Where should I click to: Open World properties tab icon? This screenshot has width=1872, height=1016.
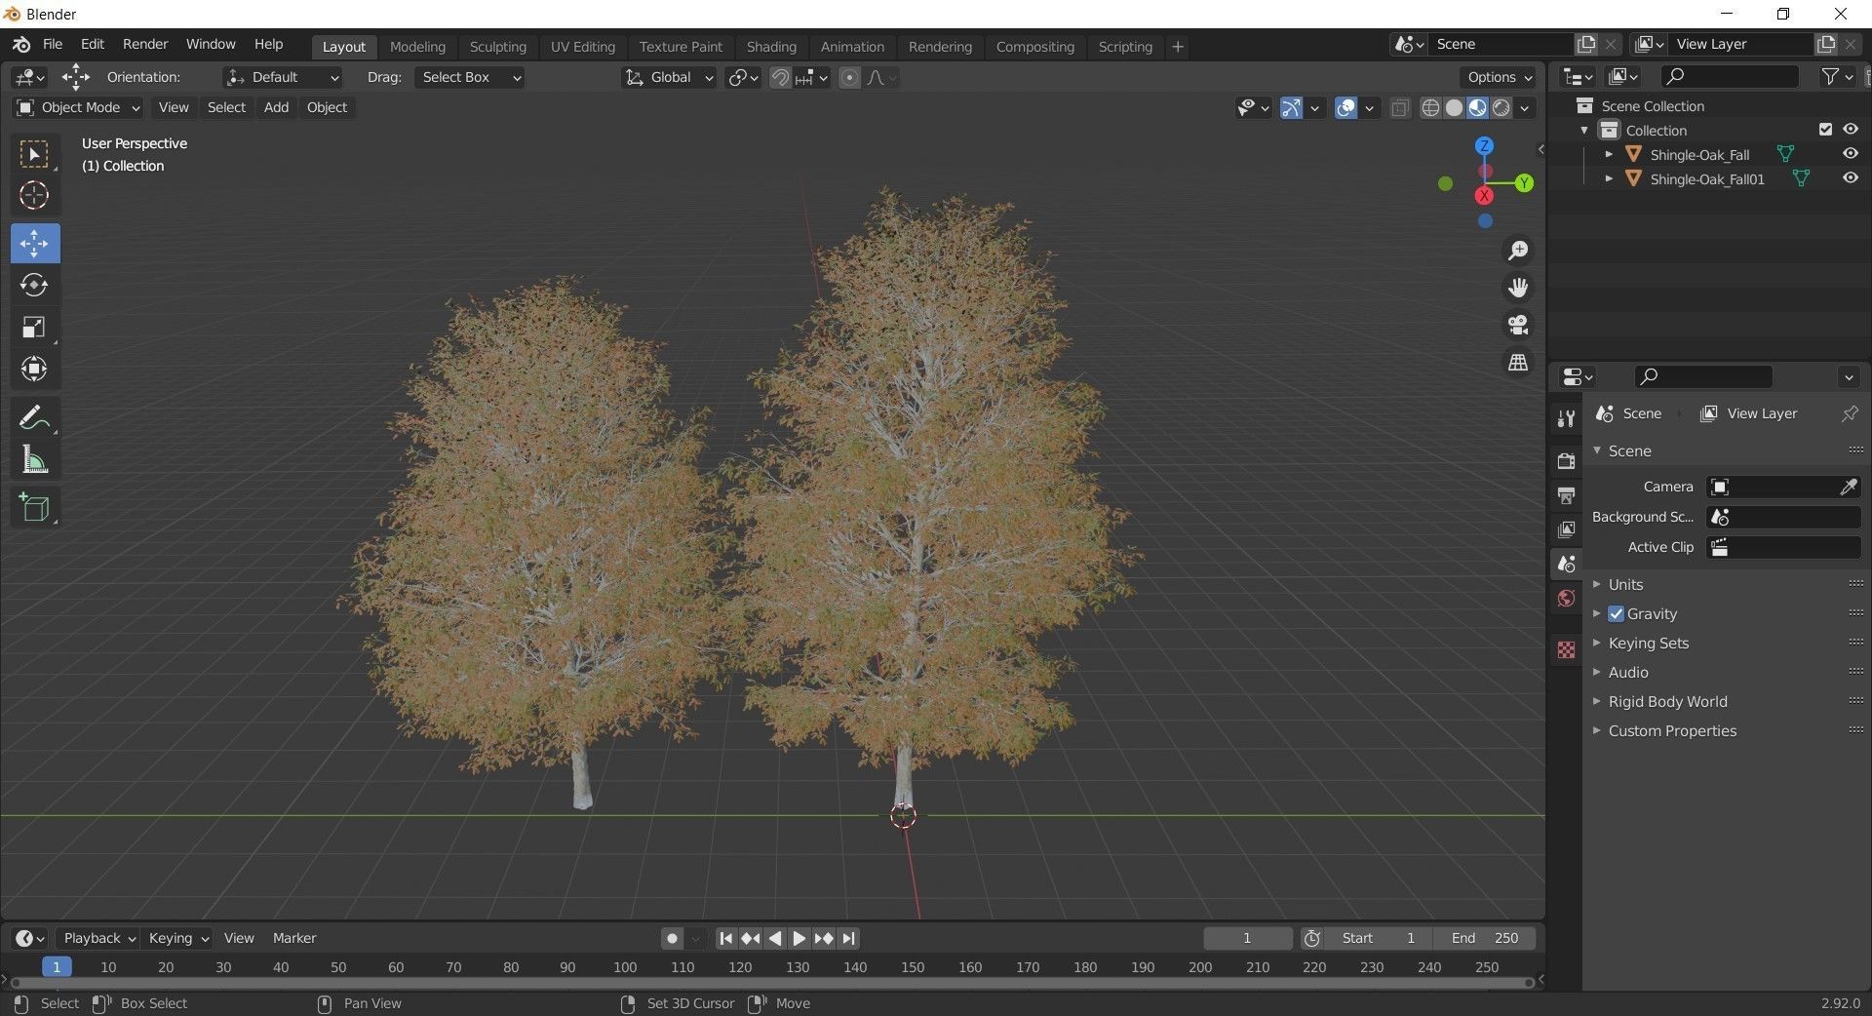tap(1566, 599)
